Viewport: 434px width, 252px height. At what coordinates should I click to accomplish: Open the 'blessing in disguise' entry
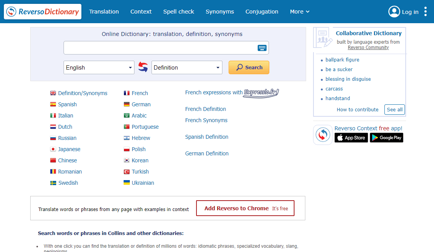348,79
